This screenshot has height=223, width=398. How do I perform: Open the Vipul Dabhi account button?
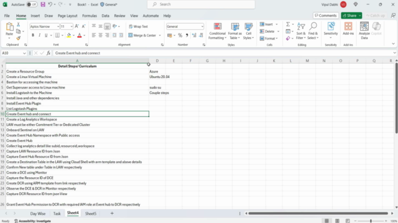[334, 4]
